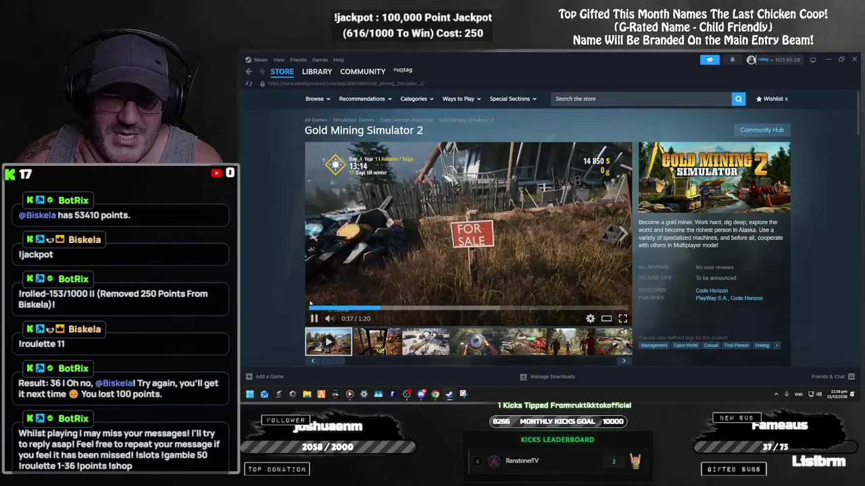
Task: Open the video settings gear
Action: pyautogui.click(x=591, y=319)
